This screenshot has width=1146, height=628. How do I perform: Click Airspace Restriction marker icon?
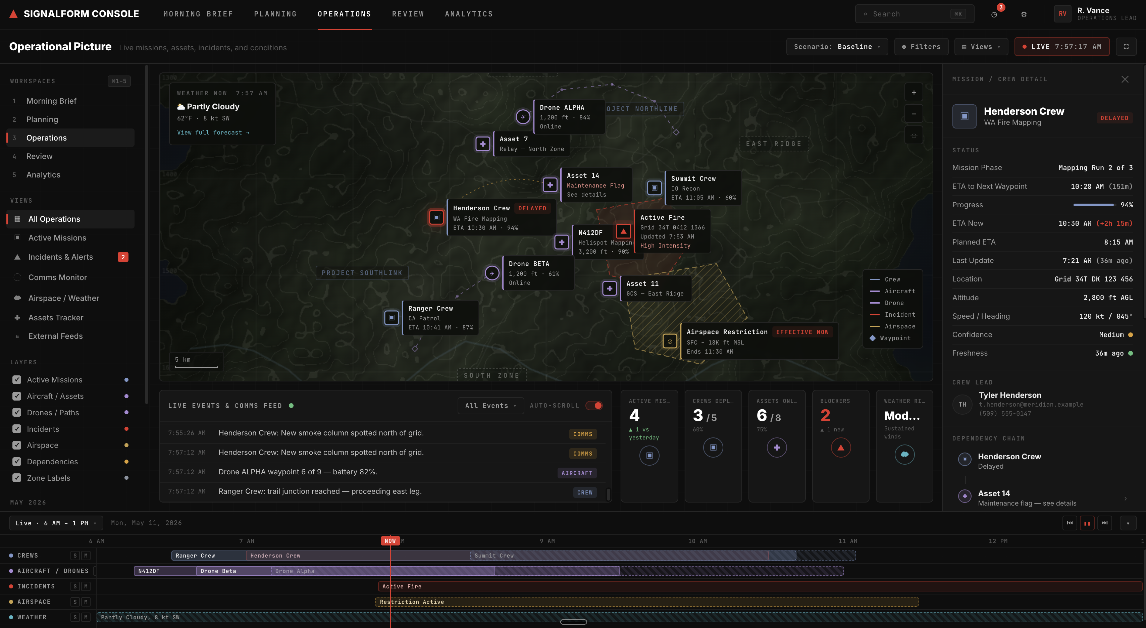(670, 342)
